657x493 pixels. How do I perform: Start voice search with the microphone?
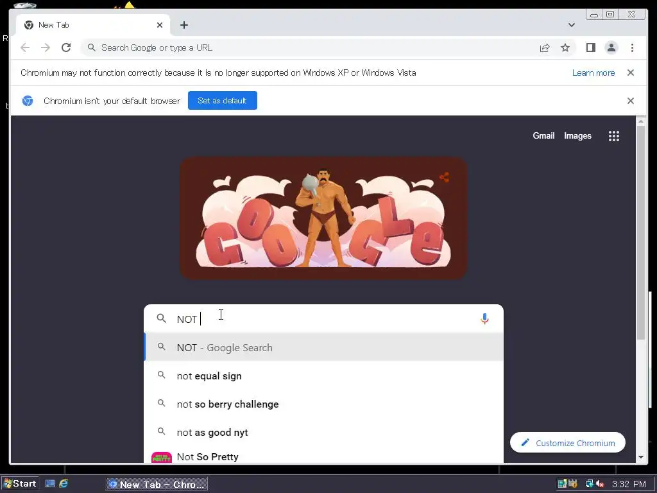coord(484,318)
